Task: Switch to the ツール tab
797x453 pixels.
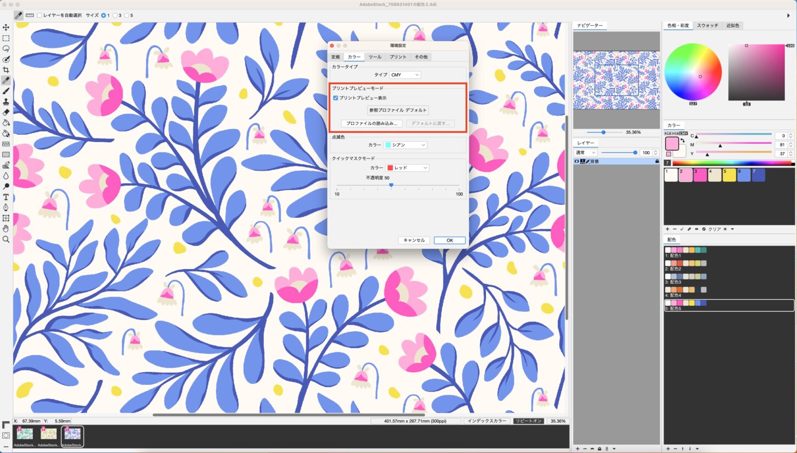Action: click(375, 57)
